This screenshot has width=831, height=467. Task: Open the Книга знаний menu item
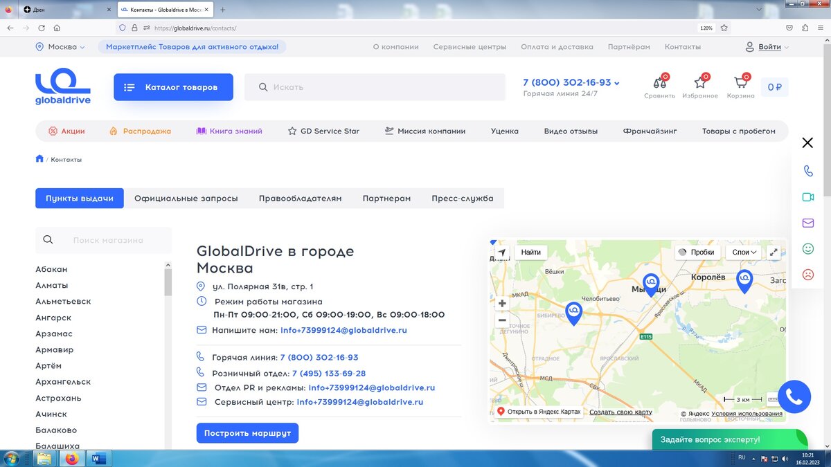click(229, 131)
